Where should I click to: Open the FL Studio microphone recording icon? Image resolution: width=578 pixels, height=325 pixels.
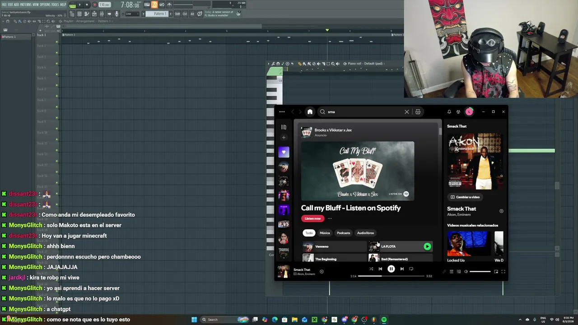tap(117, 14)
